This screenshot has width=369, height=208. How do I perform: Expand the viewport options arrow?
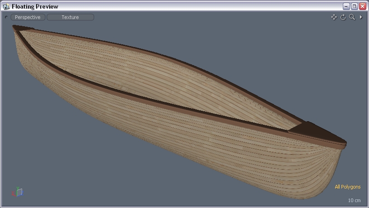(361, 17)
